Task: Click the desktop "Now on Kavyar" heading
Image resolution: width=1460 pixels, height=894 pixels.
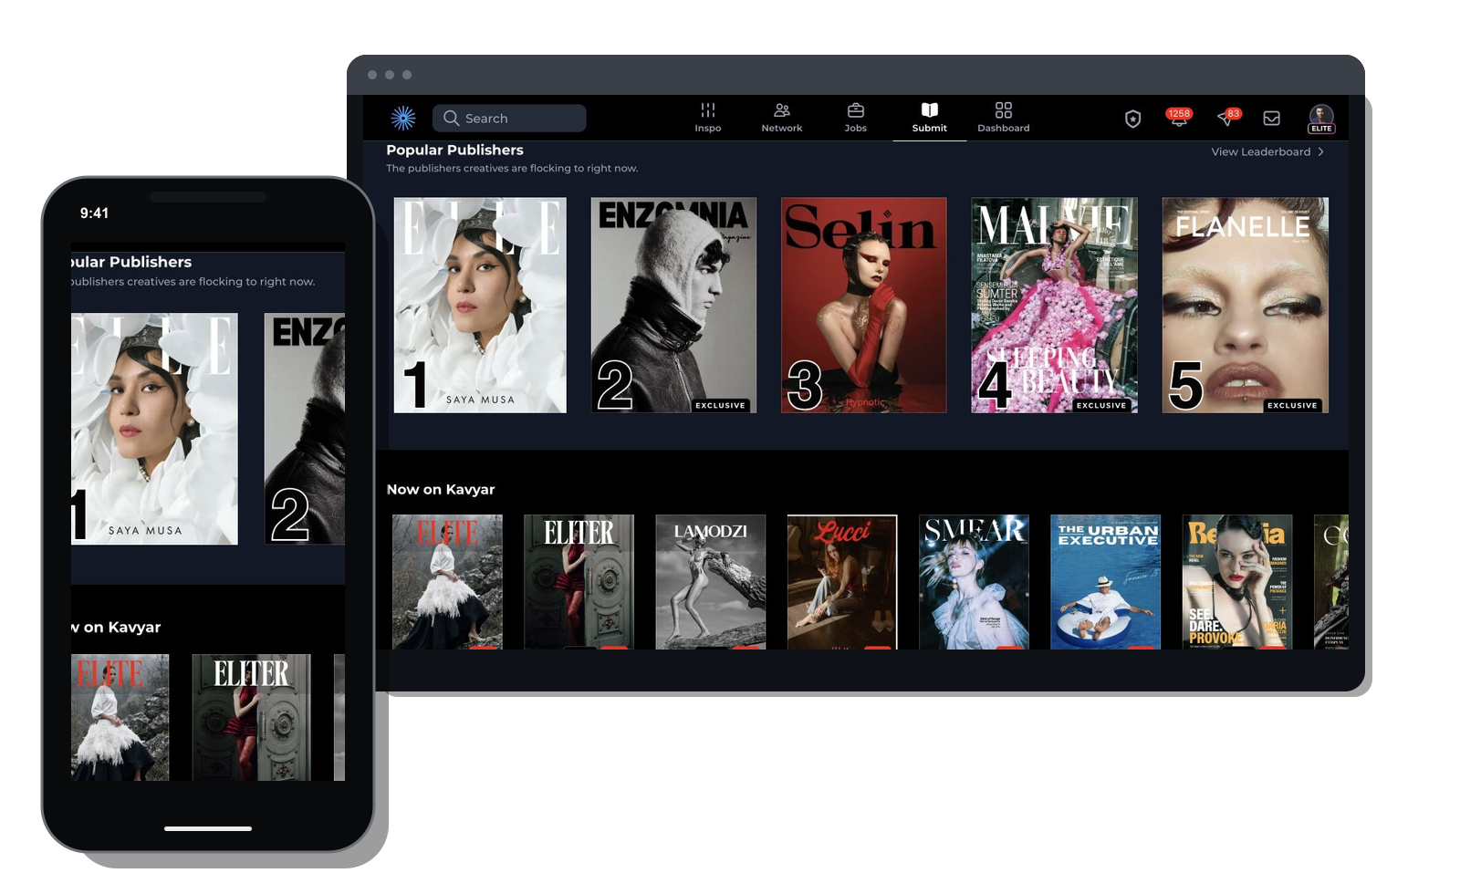Action: [441, 489]
